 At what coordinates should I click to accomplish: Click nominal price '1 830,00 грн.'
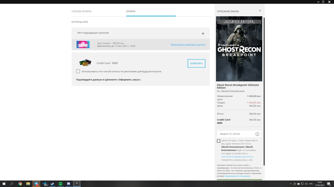(254, 96)
